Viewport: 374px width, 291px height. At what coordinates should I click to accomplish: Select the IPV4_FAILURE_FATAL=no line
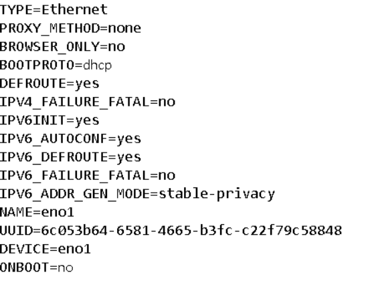click(x=88, y=102)
